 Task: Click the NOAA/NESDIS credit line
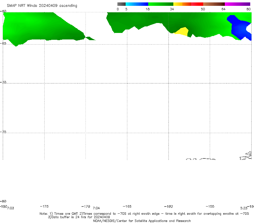[x=142, y=221]
